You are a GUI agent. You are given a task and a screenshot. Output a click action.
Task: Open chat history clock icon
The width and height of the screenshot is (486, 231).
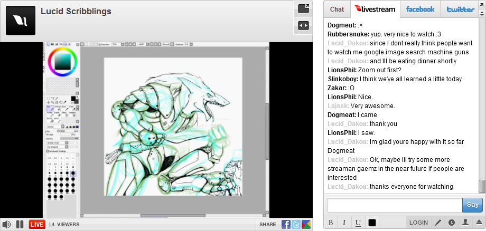[452, 223]
